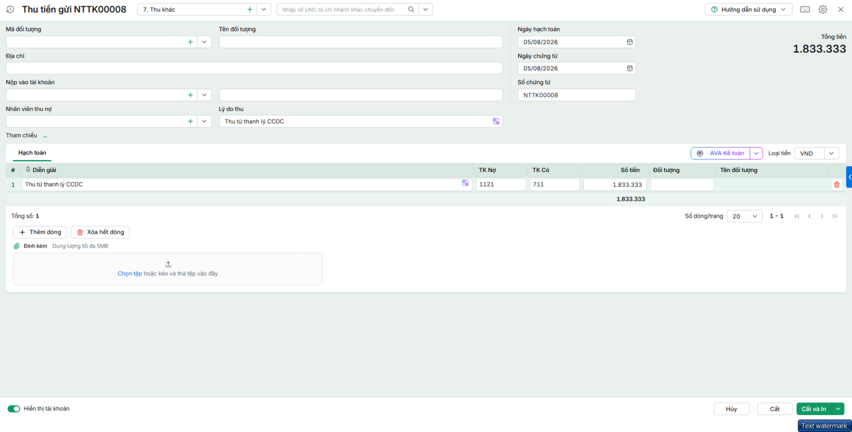Select TK Nợ cell 1121
852x432 pixels.
click(x=501, y=184)
